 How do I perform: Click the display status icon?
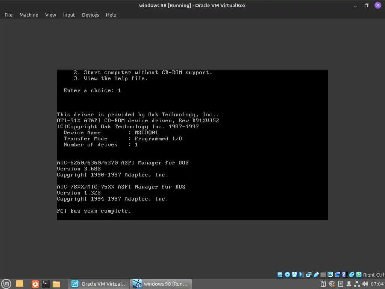pos(330,274)
